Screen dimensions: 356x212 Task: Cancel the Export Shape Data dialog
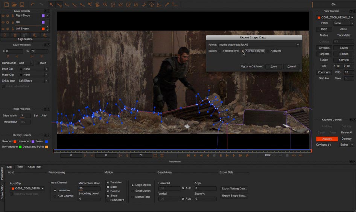(292, 67)
